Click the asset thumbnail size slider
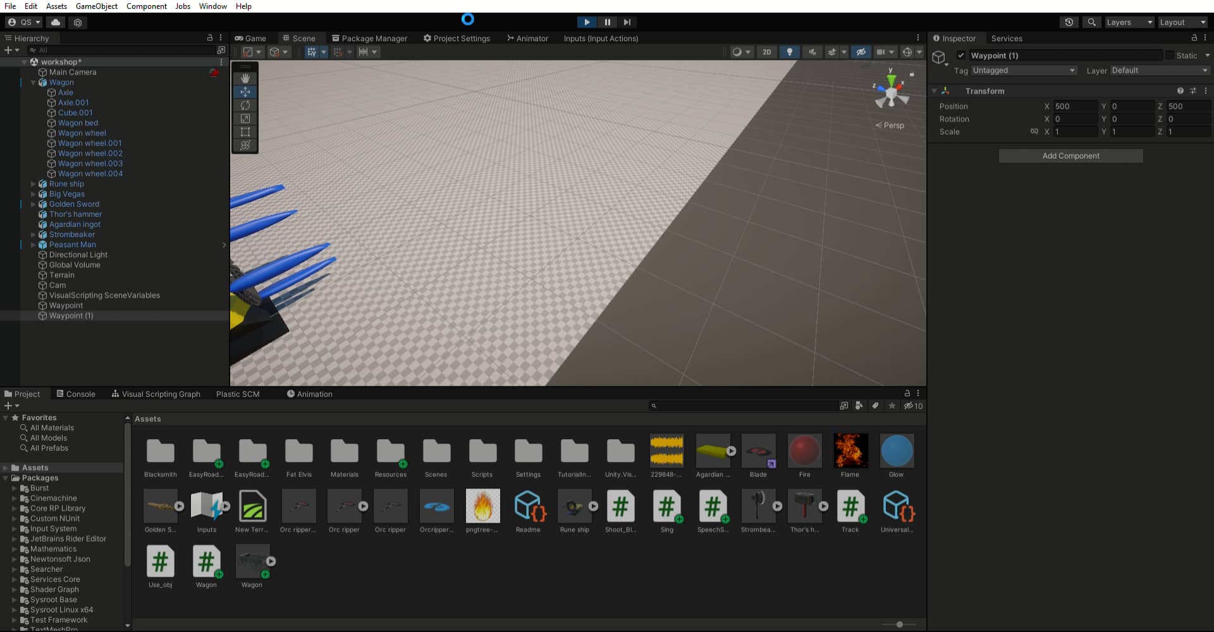Image resolution: width=1214 pixels, height=632 pixels. (x=899, y=624)
